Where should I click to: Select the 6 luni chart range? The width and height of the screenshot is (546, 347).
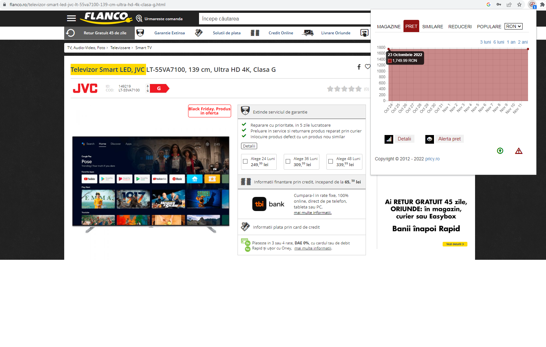pyautogui.click(x=498, y=42)
